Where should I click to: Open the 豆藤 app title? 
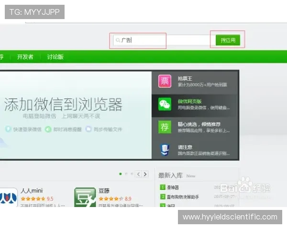pyautogui.click(x=104, y=191)
